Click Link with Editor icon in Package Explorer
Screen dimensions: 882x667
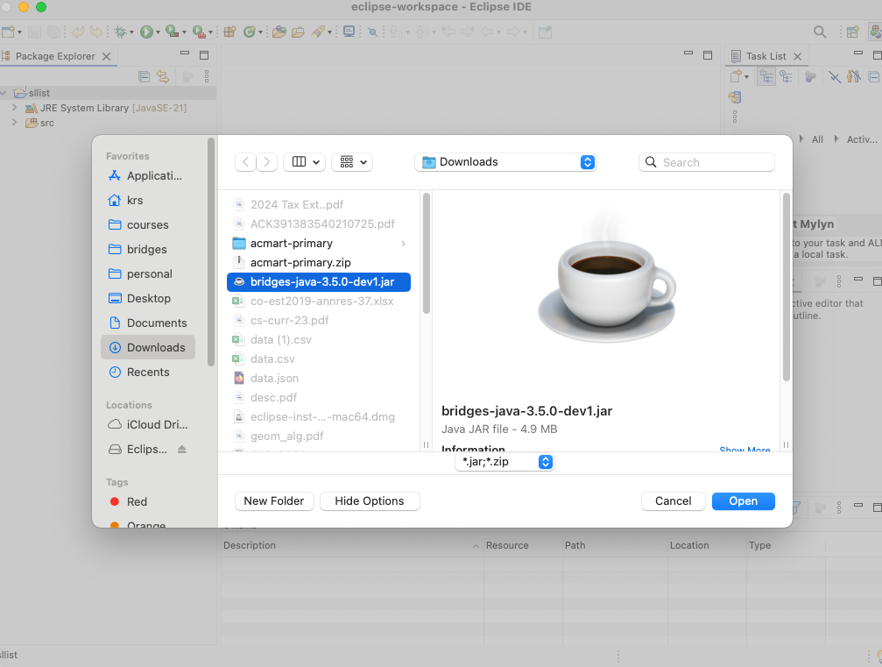(x=163, y=76)
